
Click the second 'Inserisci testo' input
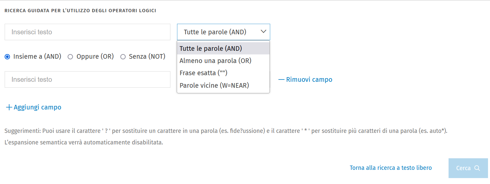click(x=87, y=79)
